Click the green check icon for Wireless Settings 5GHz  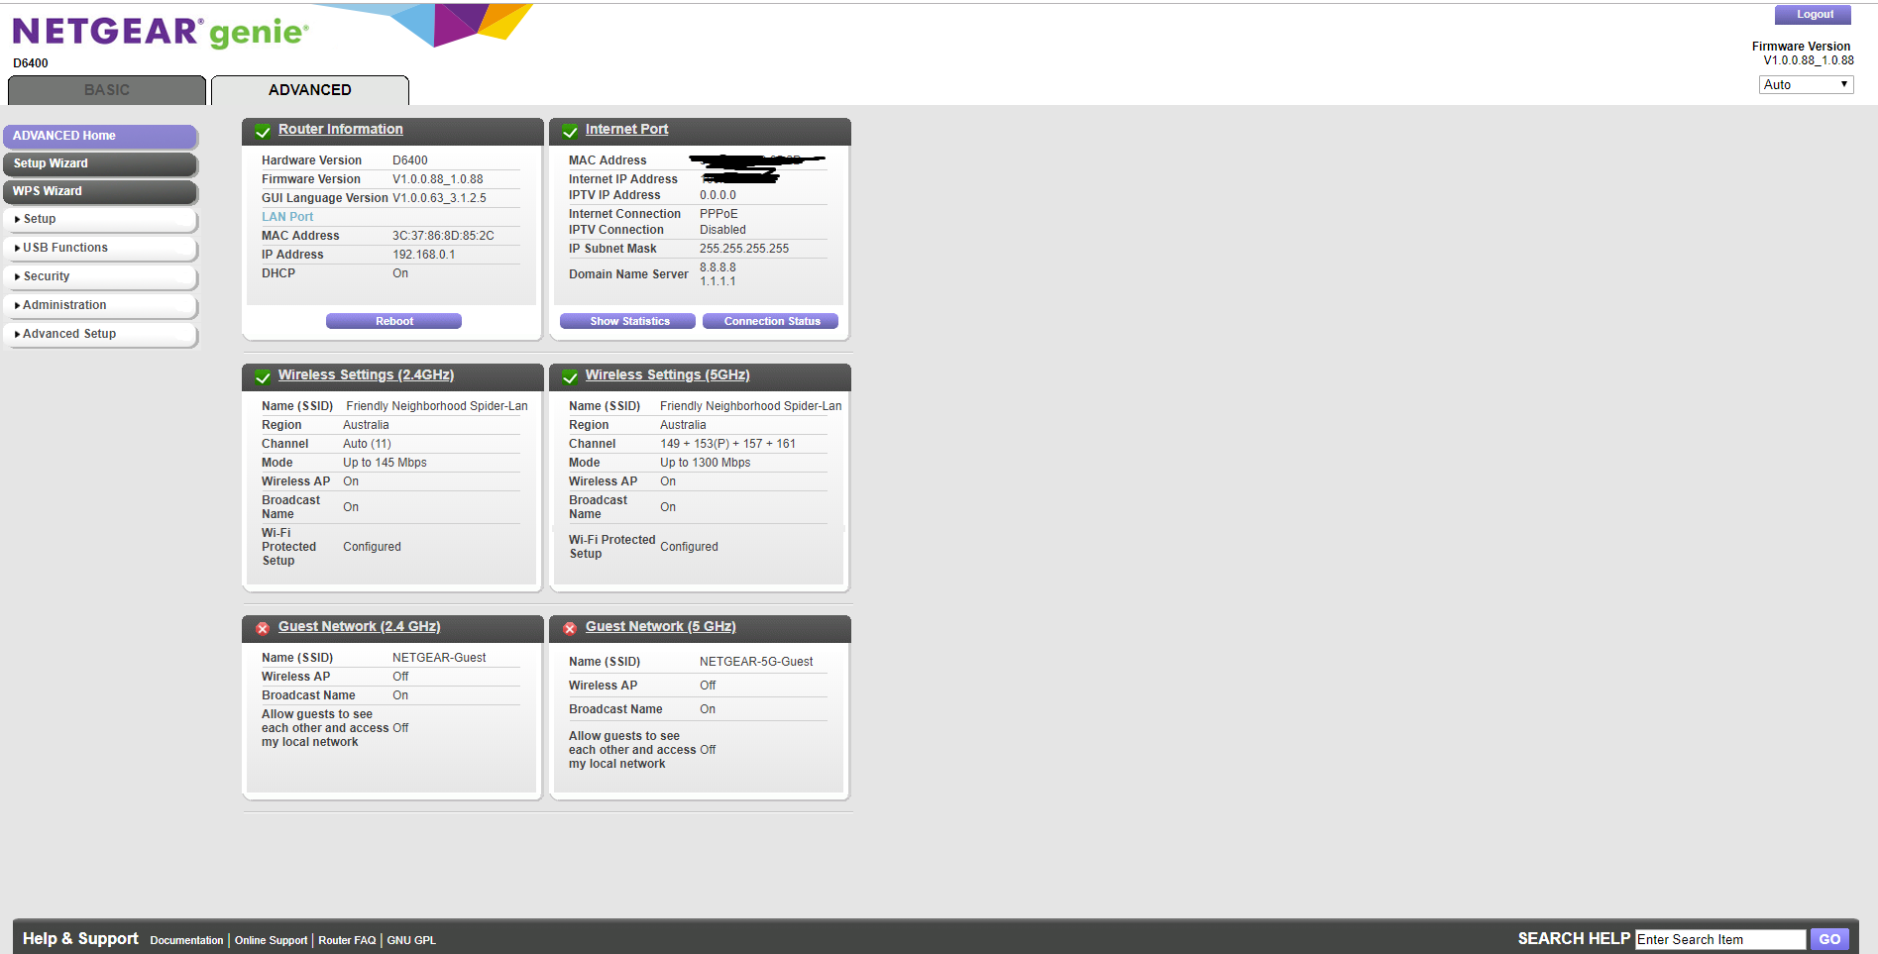[x=570, y=376]
